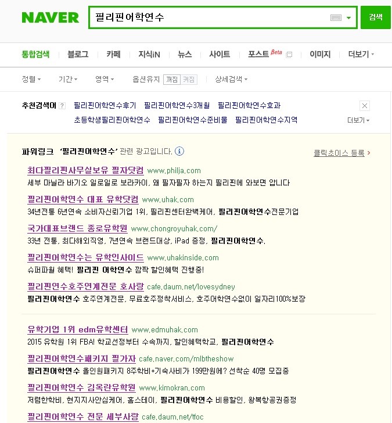Open ad link 필리핀어학연수 김옥란유학원
Viewport: 392px width, 423px height.
pos(81,388)
